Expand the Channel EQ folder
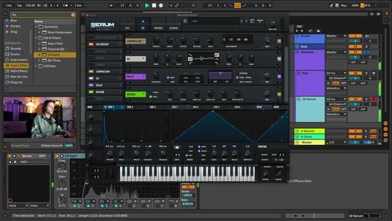This screenshot has width=392, height=221. pyautogui.click(x=39, y=49)
